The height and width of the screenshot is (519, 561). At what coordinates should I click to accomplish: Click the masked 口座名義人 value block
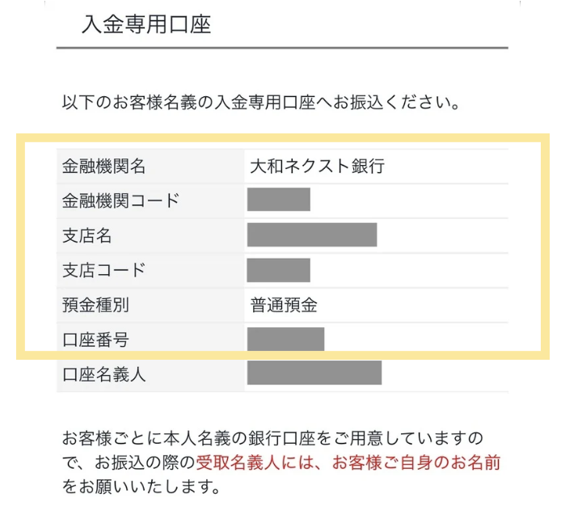click(314, 373)
